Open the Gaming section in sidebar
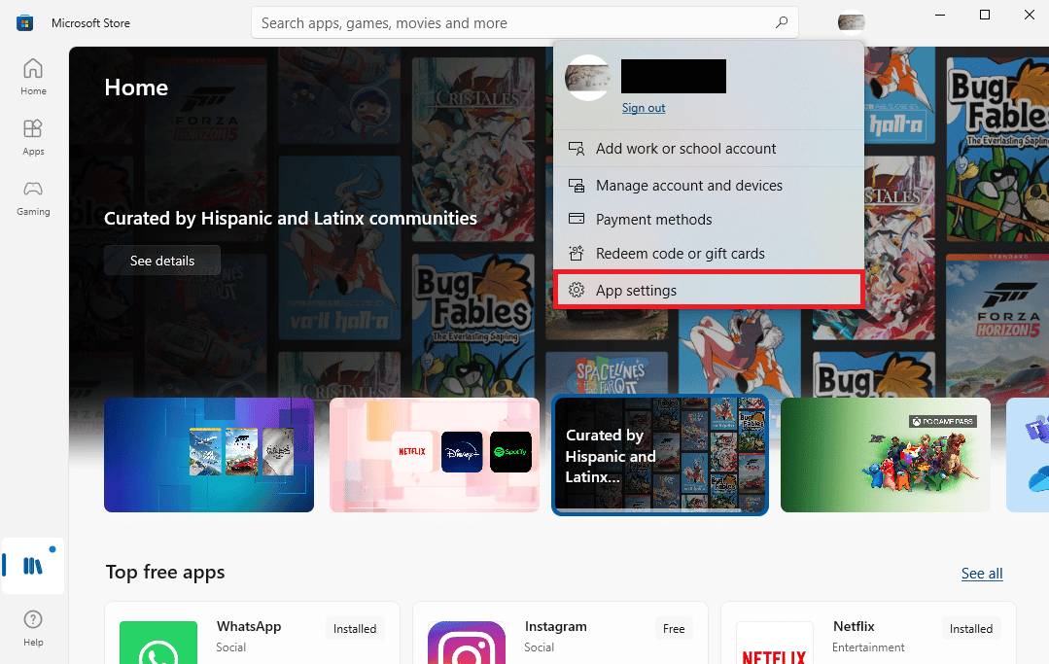1049x664 pixels. coord(33,198)
